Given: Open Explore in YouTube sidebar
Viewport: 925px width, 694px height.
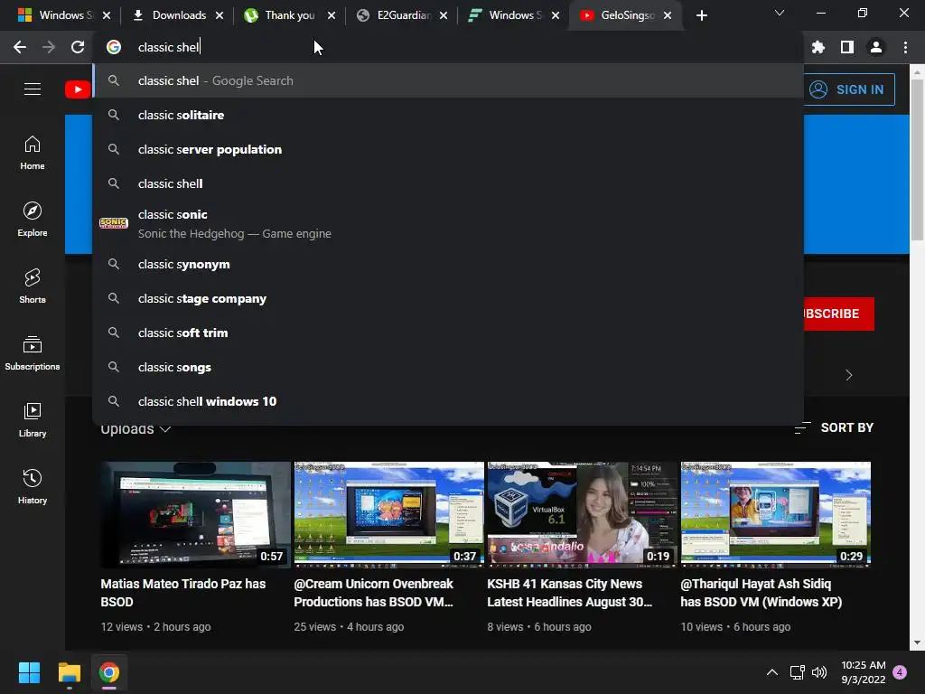Looking at the screenshot, I should (33, 220).
